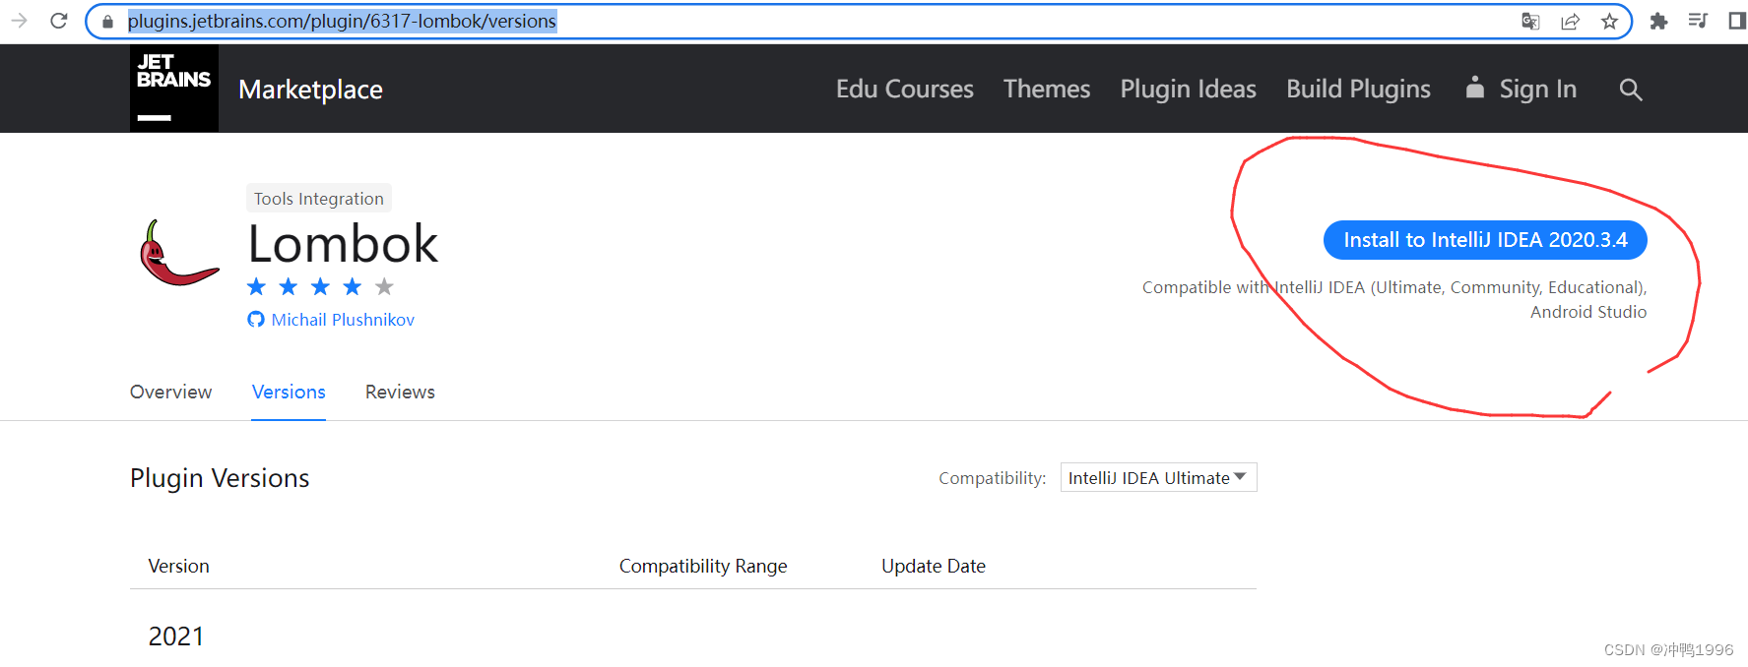Open Build Plugins
Screen dimensions: 1748x667
tap(1358, 90)
